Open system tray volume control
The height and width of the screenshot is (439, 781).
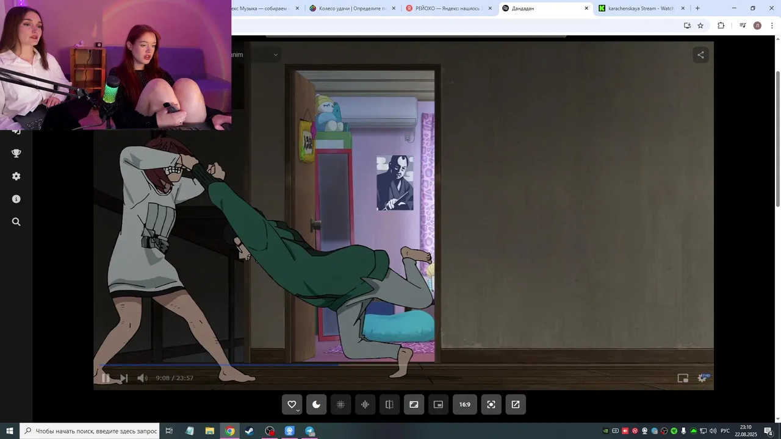(713, 431)
